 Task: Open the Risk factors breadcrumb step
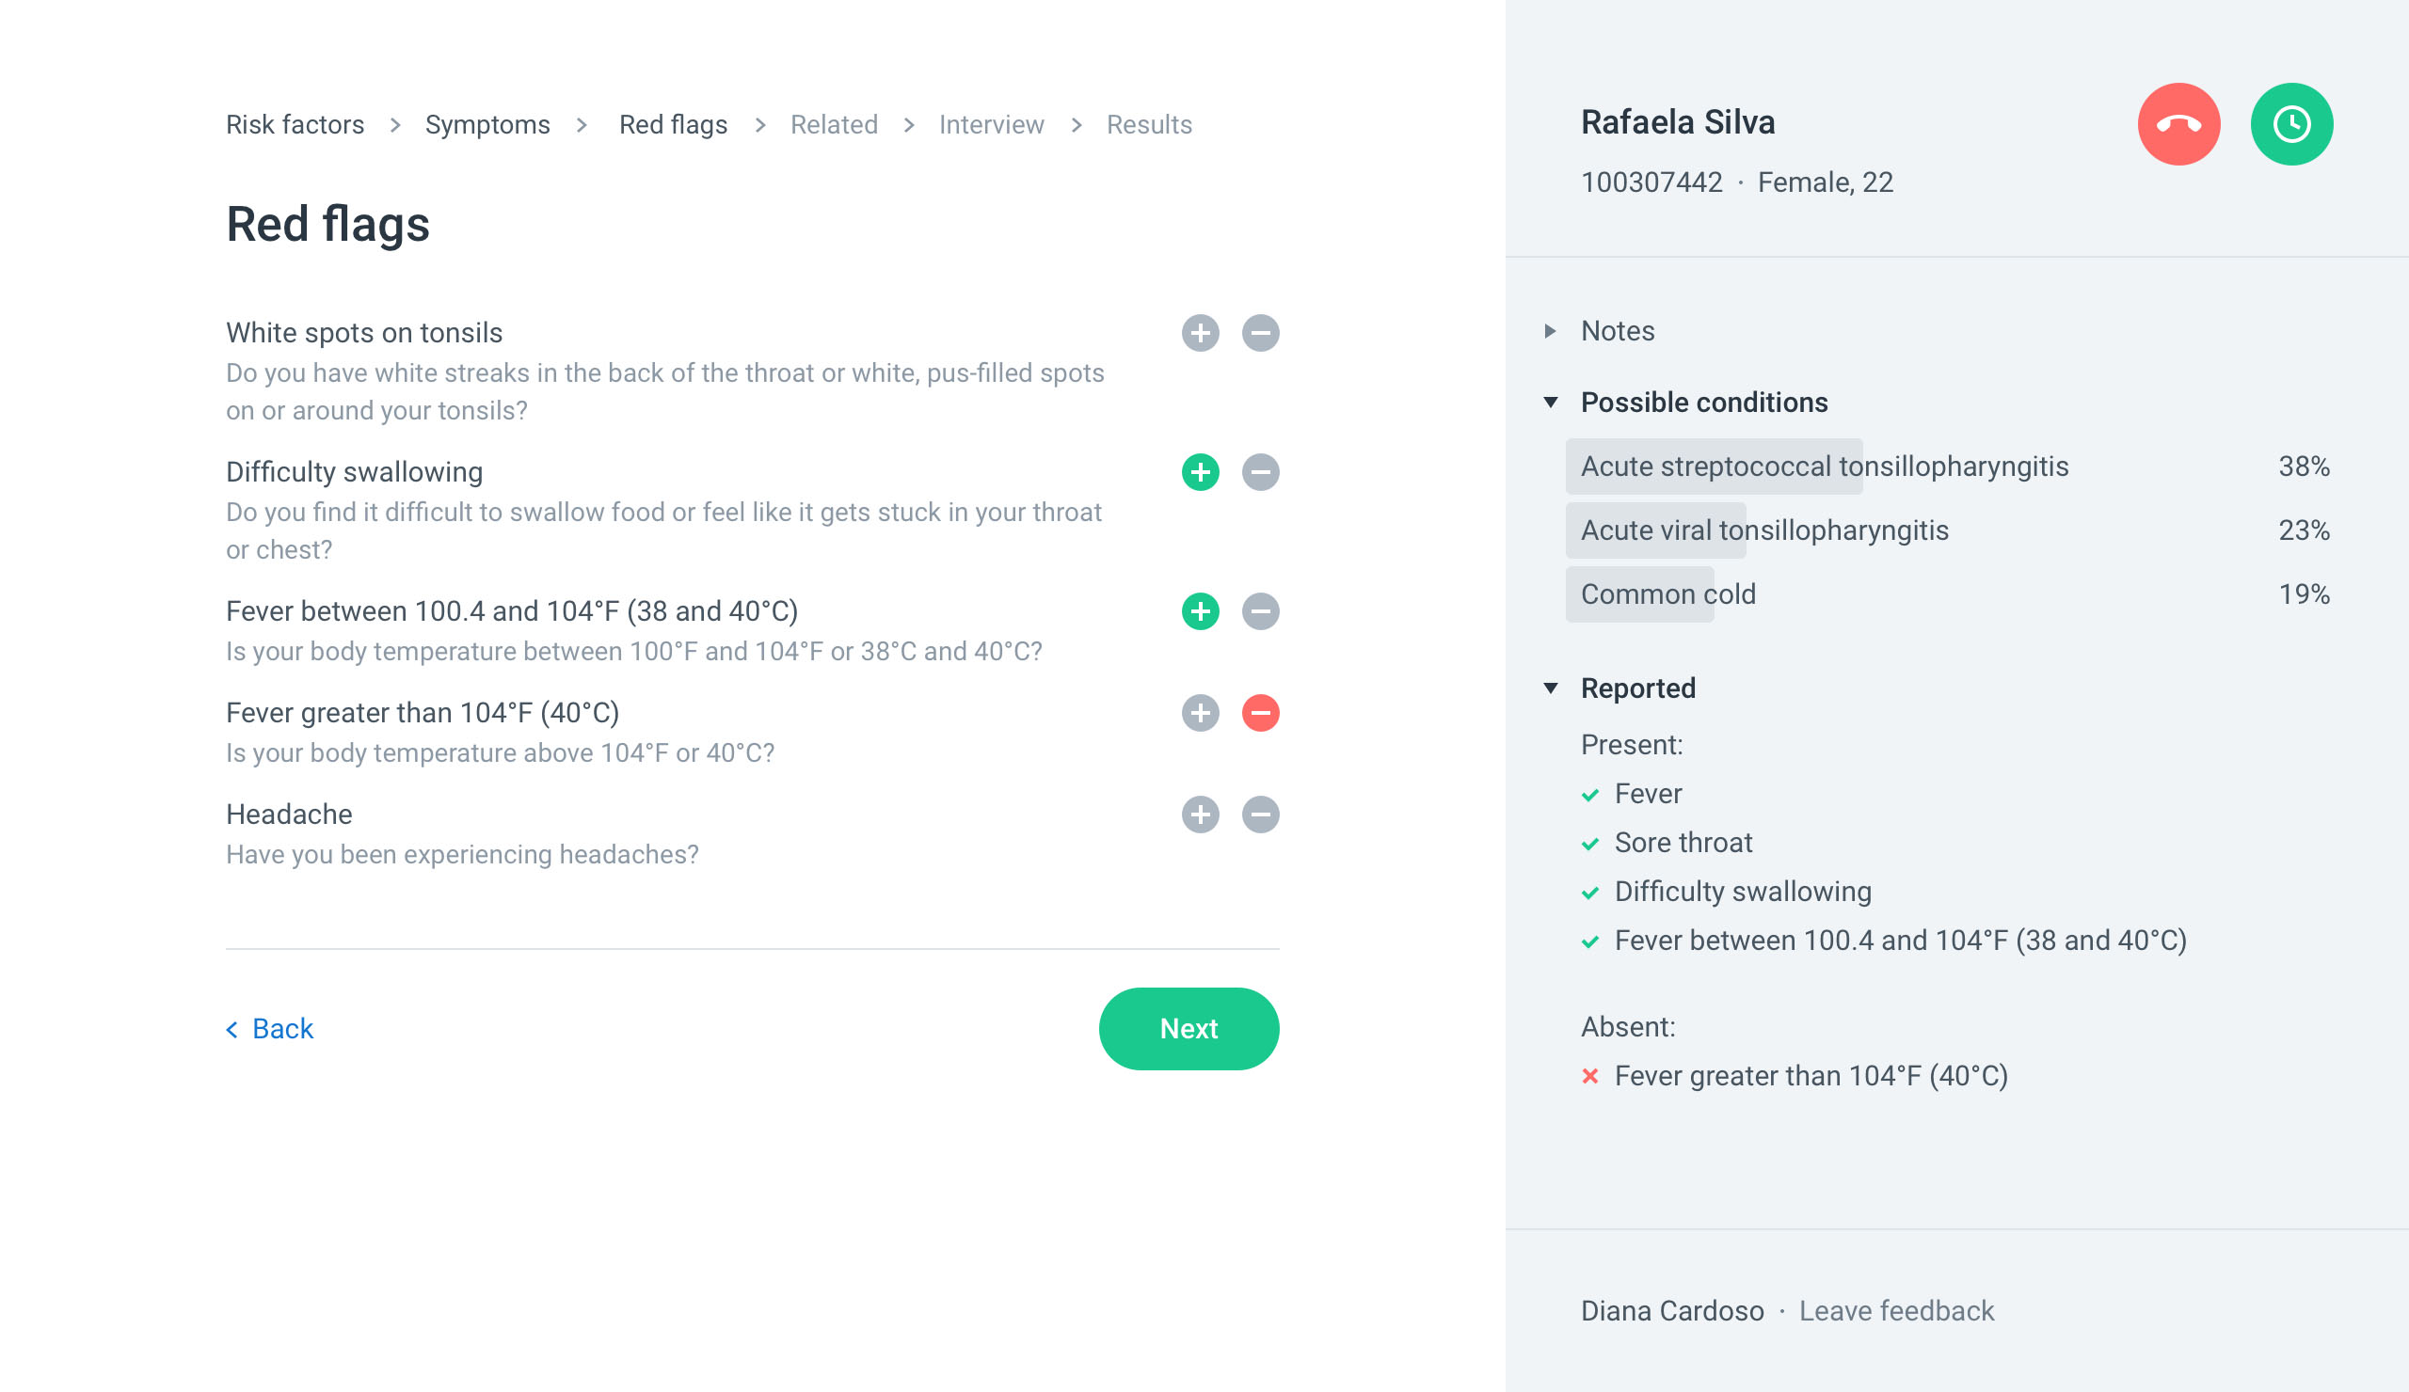pos(295,125)
